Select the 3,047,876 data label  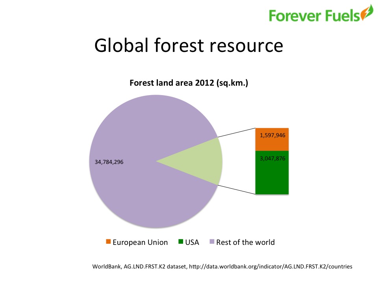coord(272,158)
